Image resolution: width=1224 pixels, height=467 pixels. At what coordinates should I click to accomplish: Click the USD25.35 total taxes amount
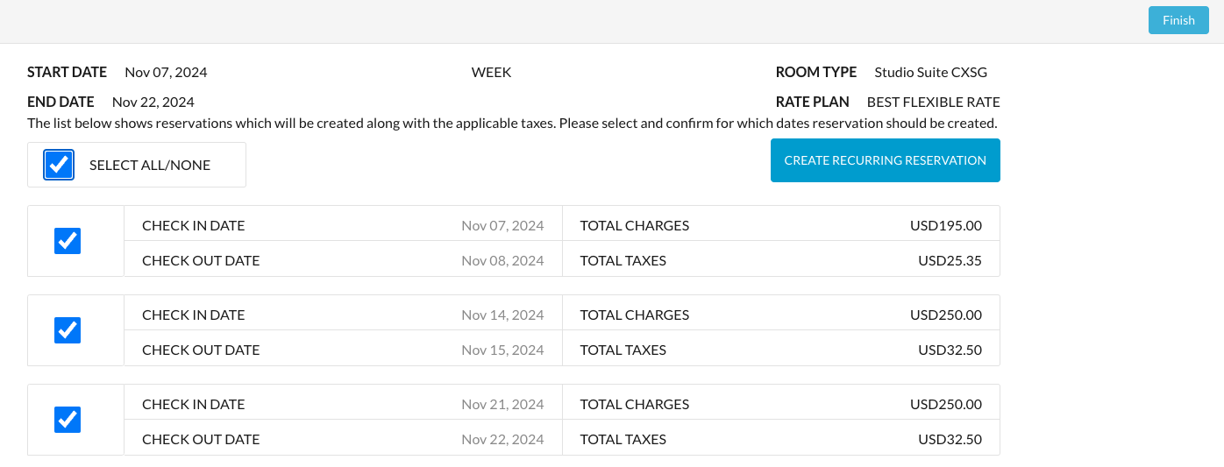pyautogui.click(x=950, y=260)
